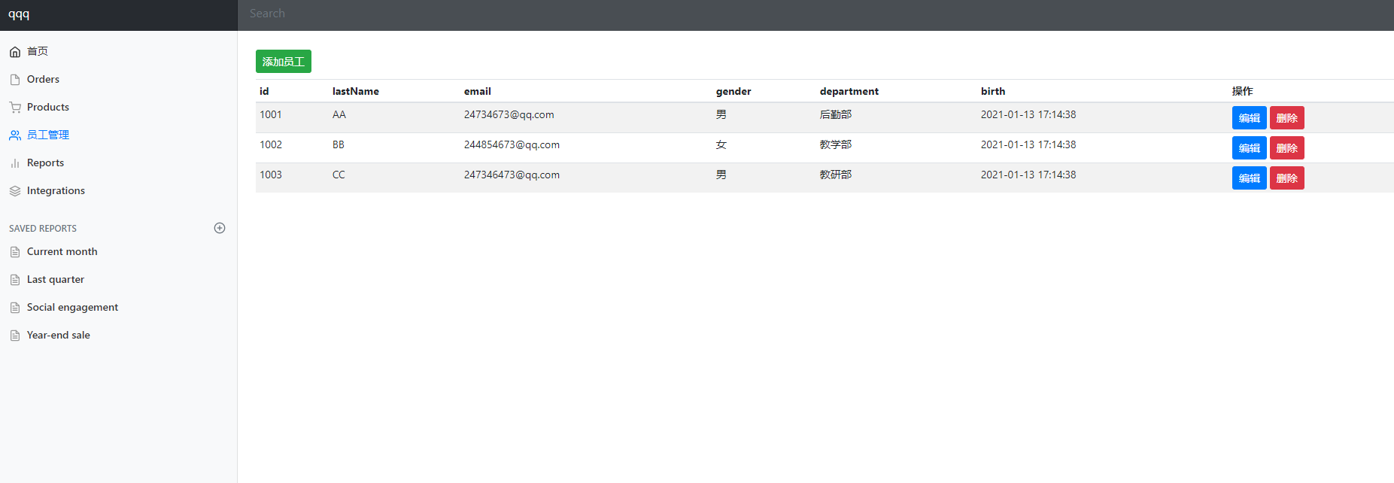This screenshot has height=483, width=1394.
Task: Focus the Search field in the top bar
Action: coord(815,14)
